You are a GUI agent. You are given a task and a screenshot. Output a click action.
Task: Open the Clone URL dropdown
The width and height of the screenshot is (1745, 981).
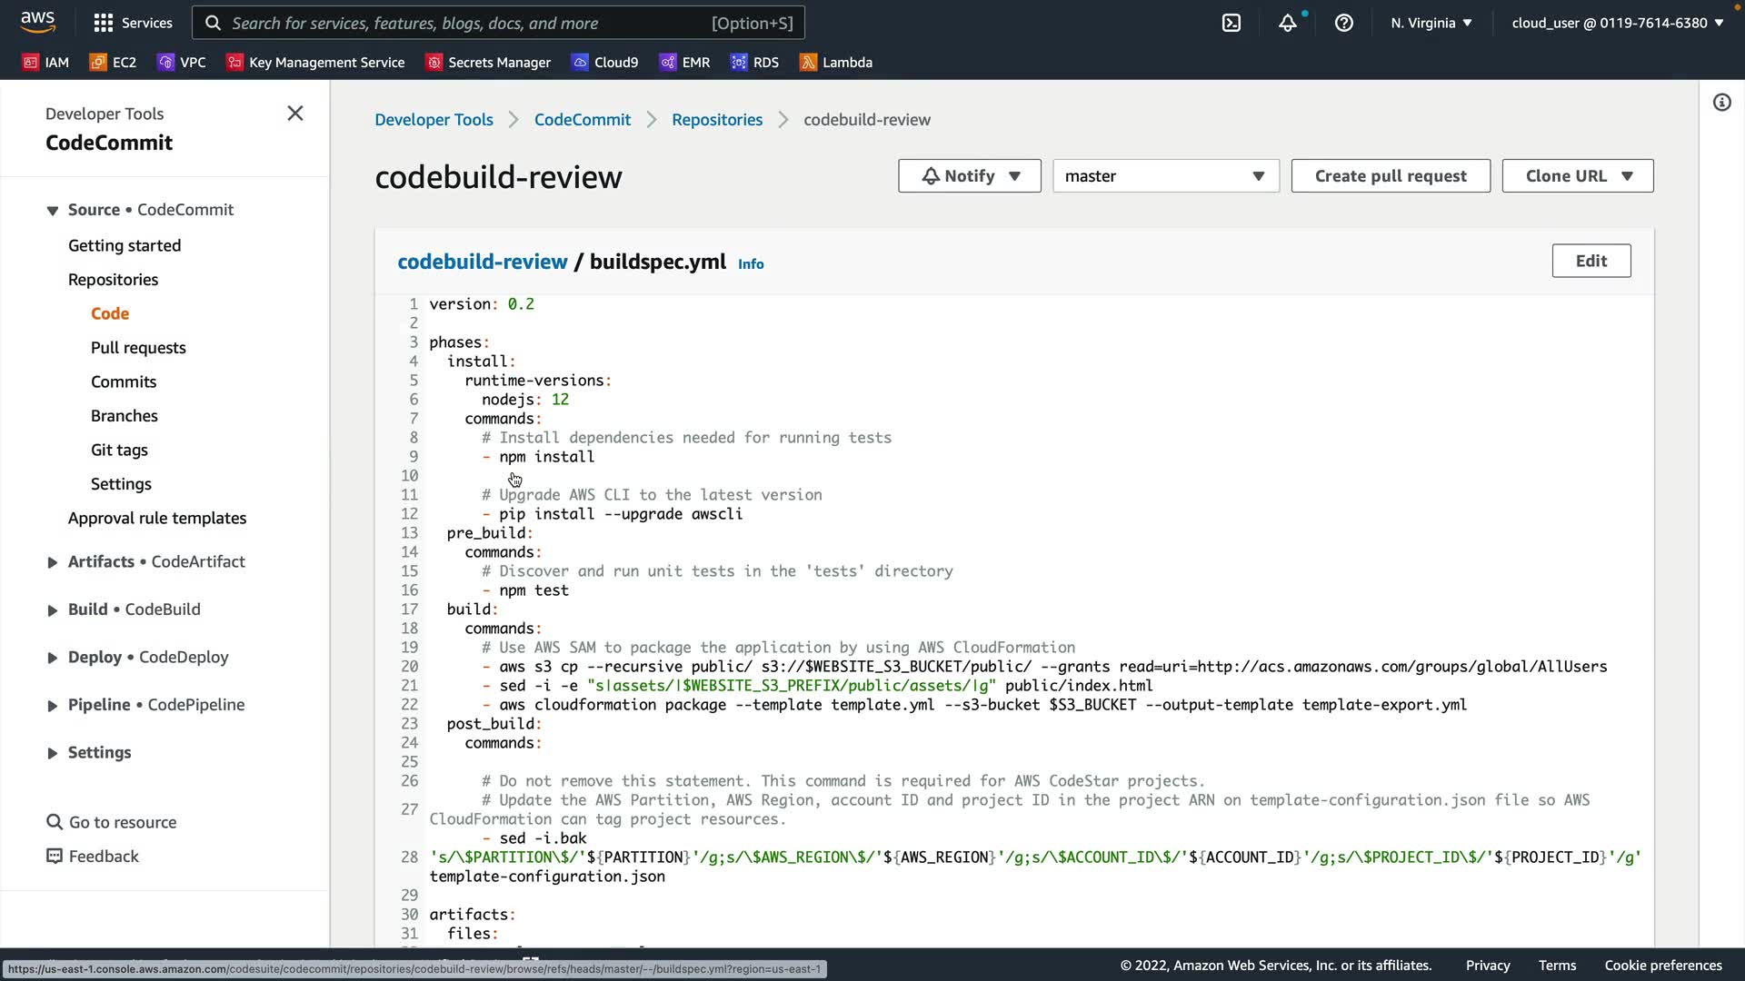pos(1577,176)
